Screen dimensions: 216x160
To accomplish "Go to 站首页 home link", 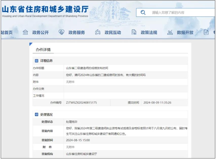I will pyautogui.click(x=7, y=32).
